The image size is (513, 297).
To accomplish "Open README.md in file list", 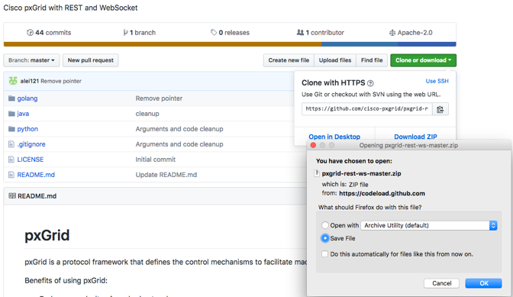I will coord(36,175).
